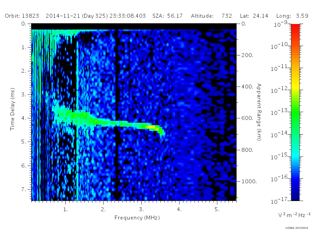
Task: Click the '4.' tick on time delay axis
Action: 24,118
